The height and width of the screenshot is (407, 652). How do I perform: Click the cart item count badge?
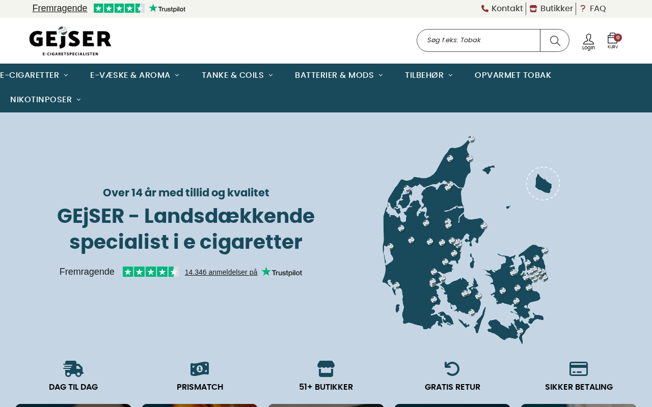pyautogui.click(x=618, y=38)
